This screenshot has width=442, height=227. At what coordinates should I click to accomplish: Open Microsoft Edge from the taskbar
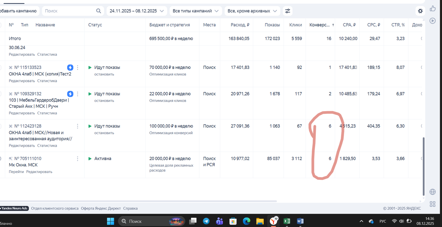coord(246,221)
